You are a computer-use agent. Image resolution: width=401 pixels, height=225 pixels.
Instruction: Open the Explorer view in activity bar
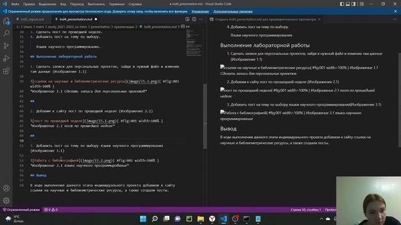(x=6, y=21)
